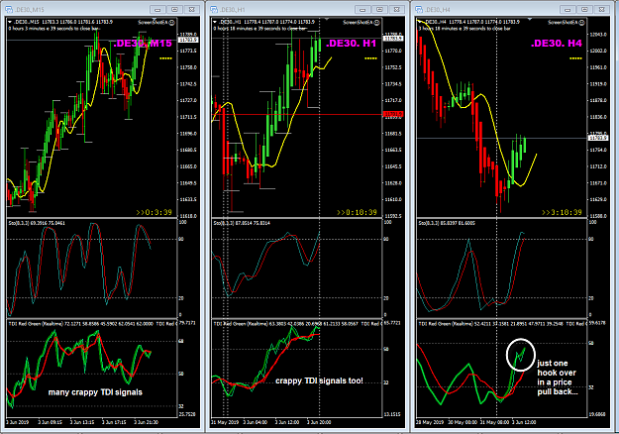This screenshot has height=434, width=619.
Task: Click the >>0:18:39 countdown timer on H1 chart
Action: click(357, 212)
